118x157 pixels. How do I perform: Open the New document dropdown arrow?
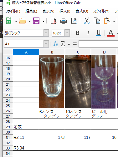coord(16,21)
